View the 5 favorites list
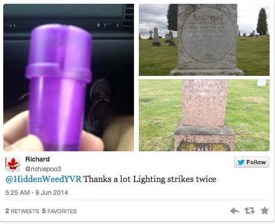This screenshot has width=275, height=224. click(59, 211)
